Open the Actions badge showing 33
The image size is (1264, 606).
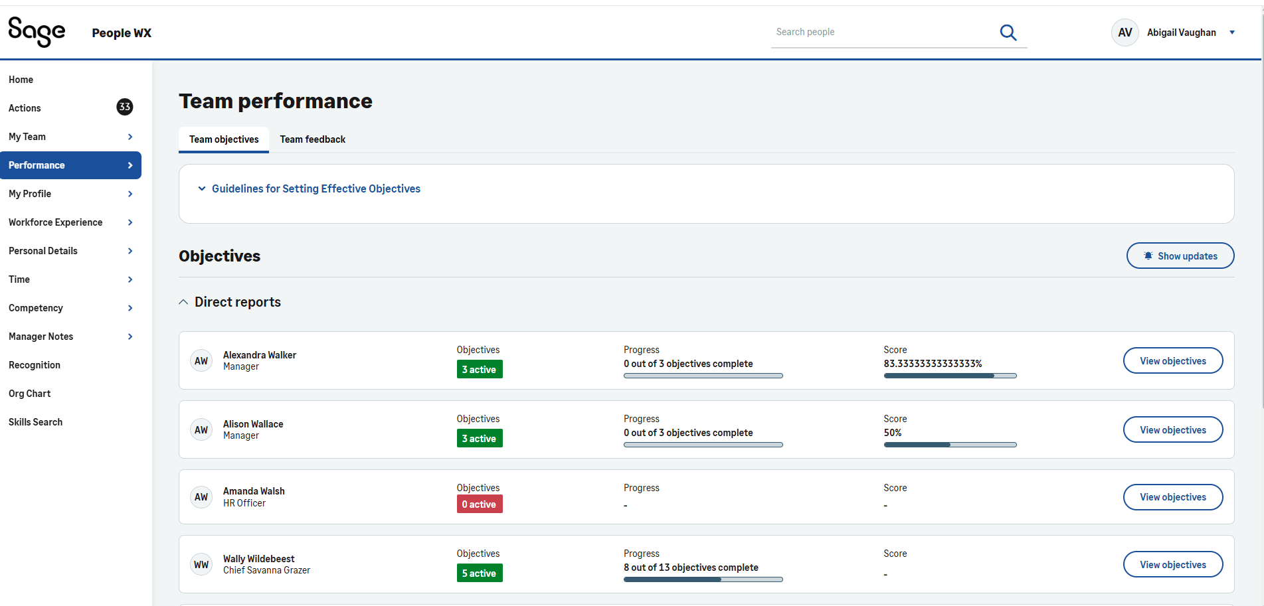[x=124, y=107]
